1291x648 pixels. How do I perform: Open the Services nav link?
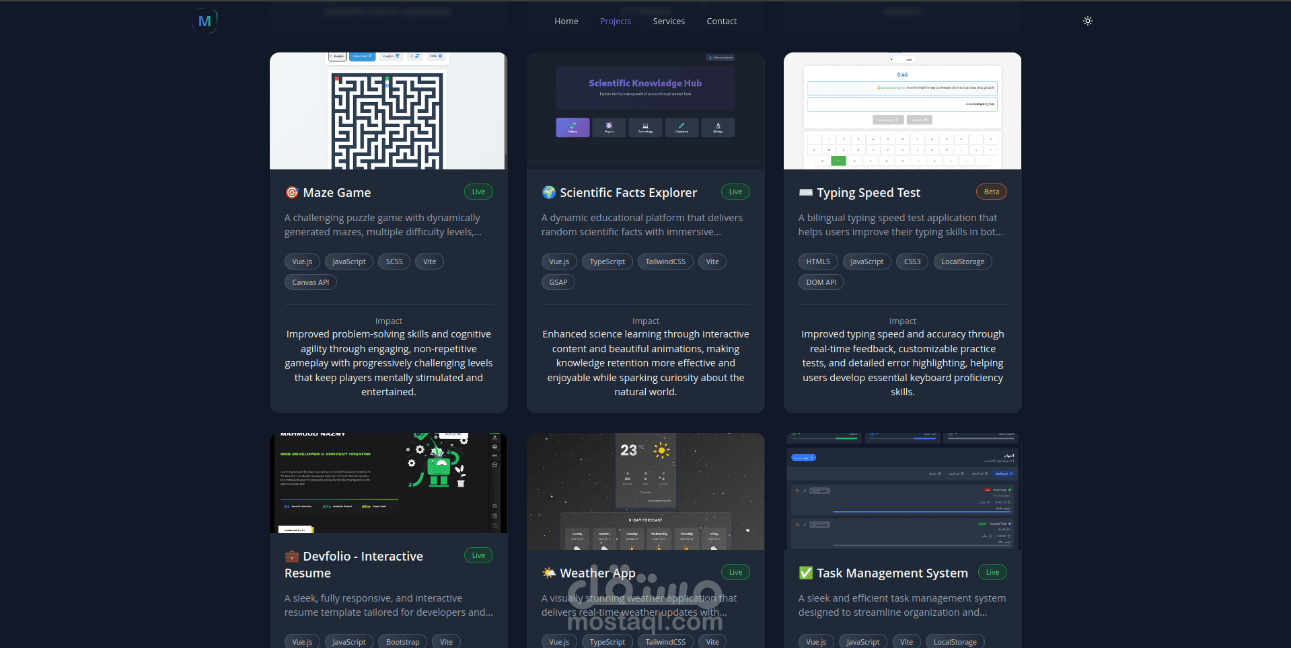pos(669,22)
